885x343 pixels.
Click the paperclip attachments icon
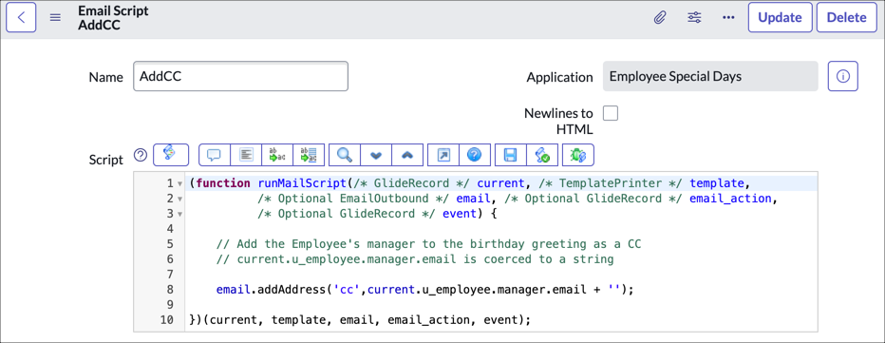(x=659, y=17)
